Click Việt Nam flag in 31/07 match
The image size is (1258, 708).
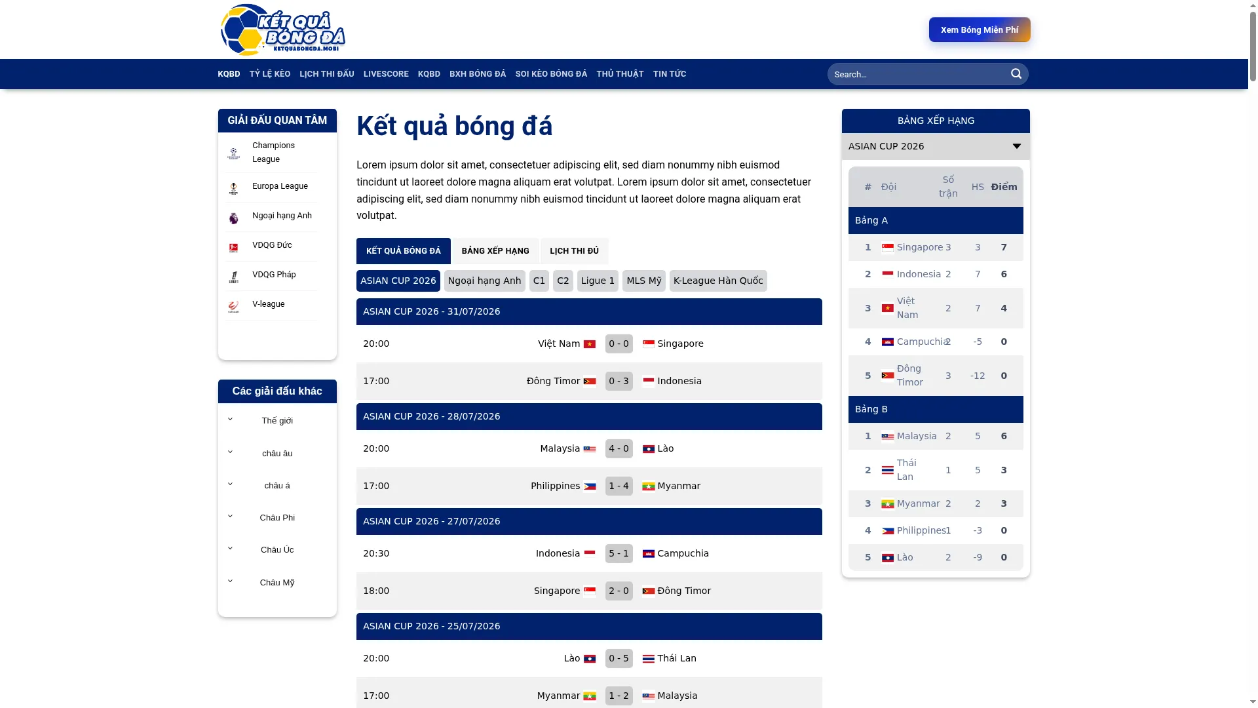pyautogui.click(x=590, y=344)
